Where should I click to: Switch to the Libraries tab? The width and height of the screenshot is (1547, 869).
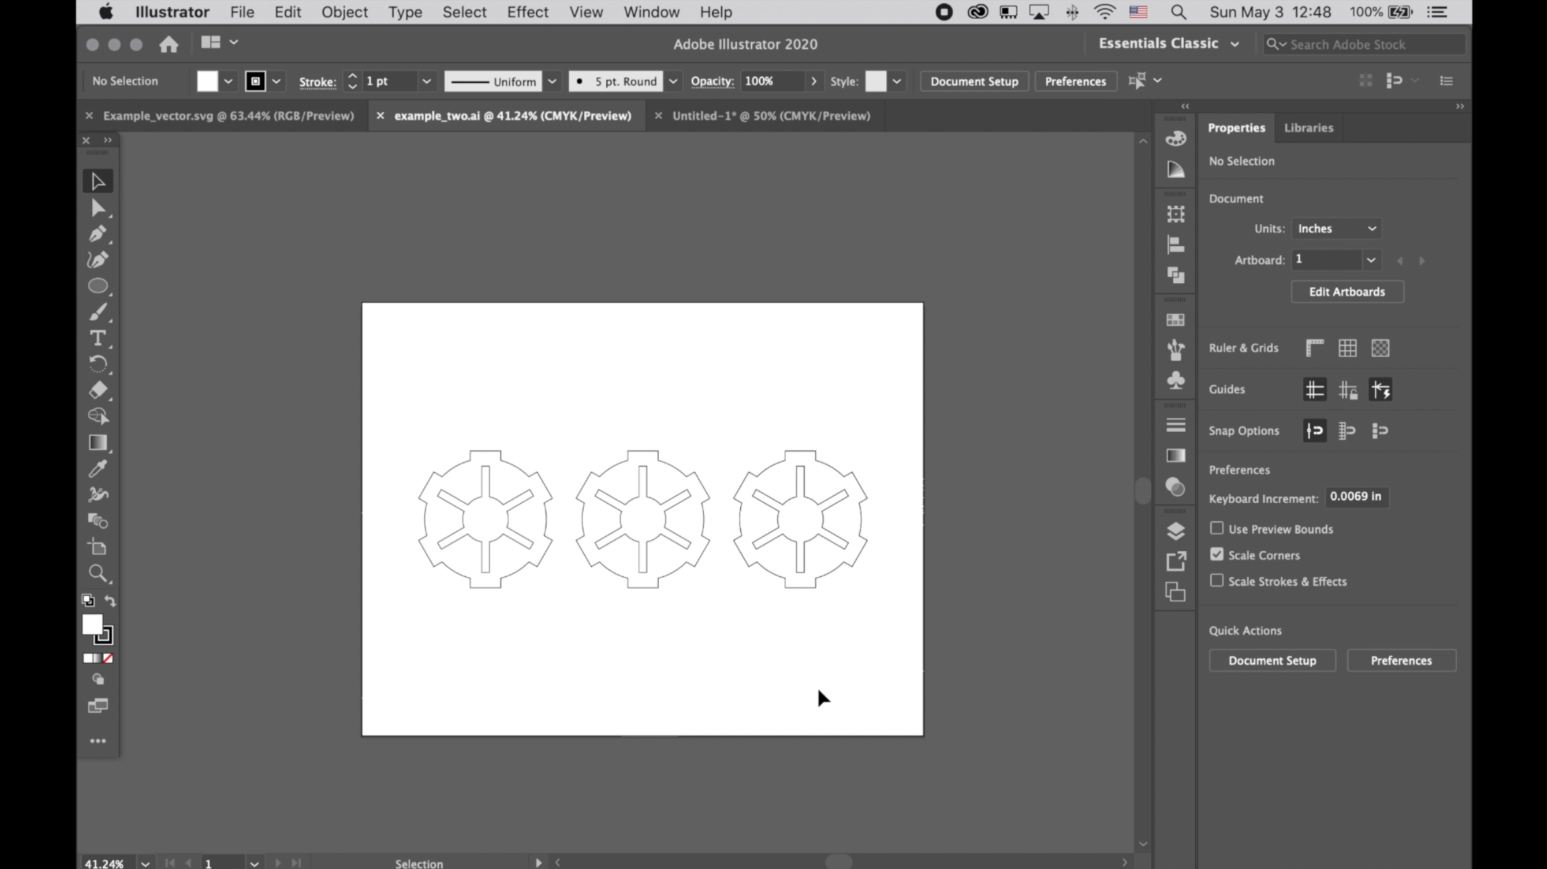pos(1307,127)
